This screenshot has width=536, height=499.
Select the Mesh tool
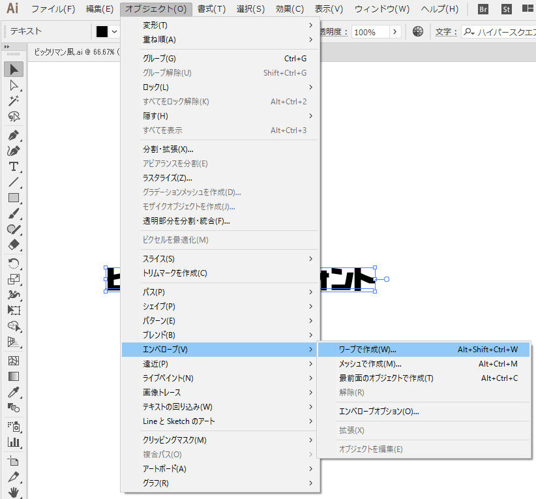pos(14,361)
